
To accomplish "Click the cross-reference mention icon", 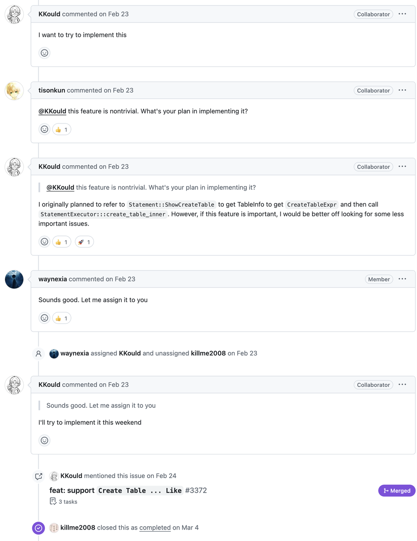I will click(38, 476).
